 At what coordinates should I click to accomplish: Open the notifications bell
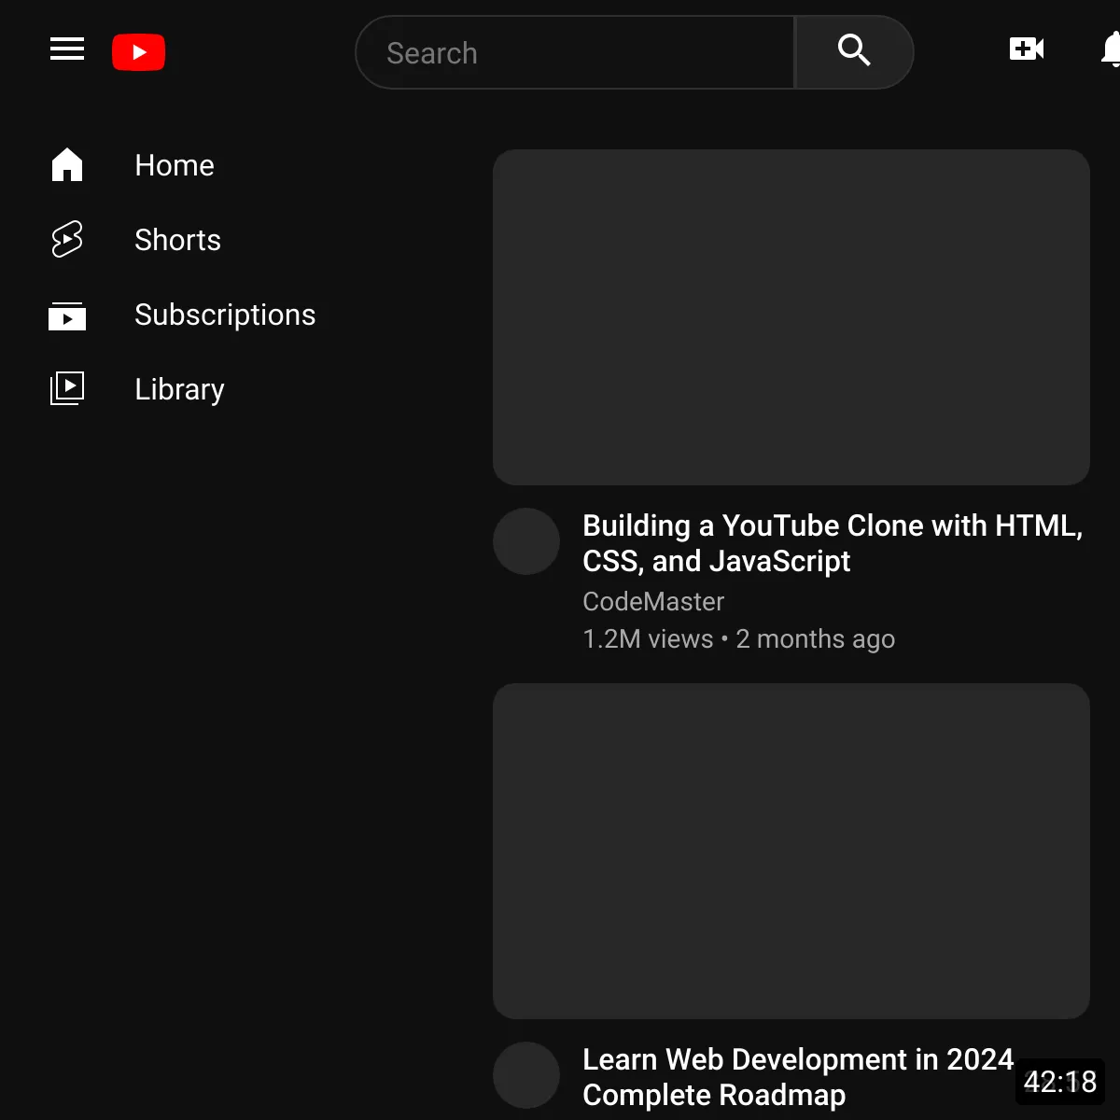[1111, 49]
